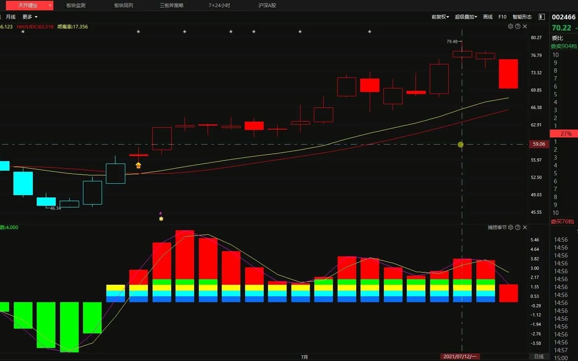
Task: Open the 智能形态 pattern tool
Action: tap(522, 17)
